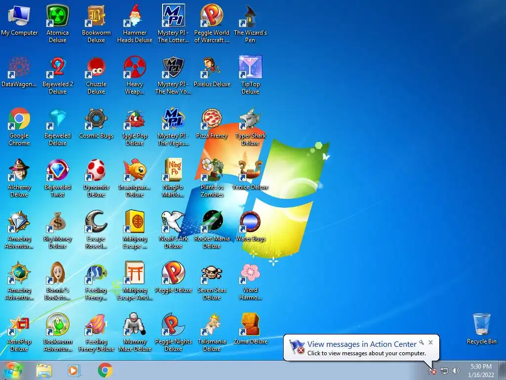The image size is (506, 380).
Task: Open Alchemy Deluxe shortcut
Action: coord(19,178)
